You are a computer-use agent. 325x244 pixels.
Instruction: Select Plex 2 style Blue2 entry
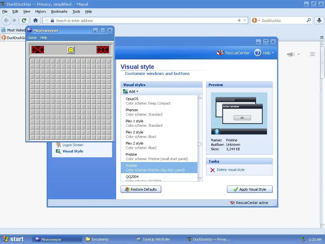coord(159,146)
